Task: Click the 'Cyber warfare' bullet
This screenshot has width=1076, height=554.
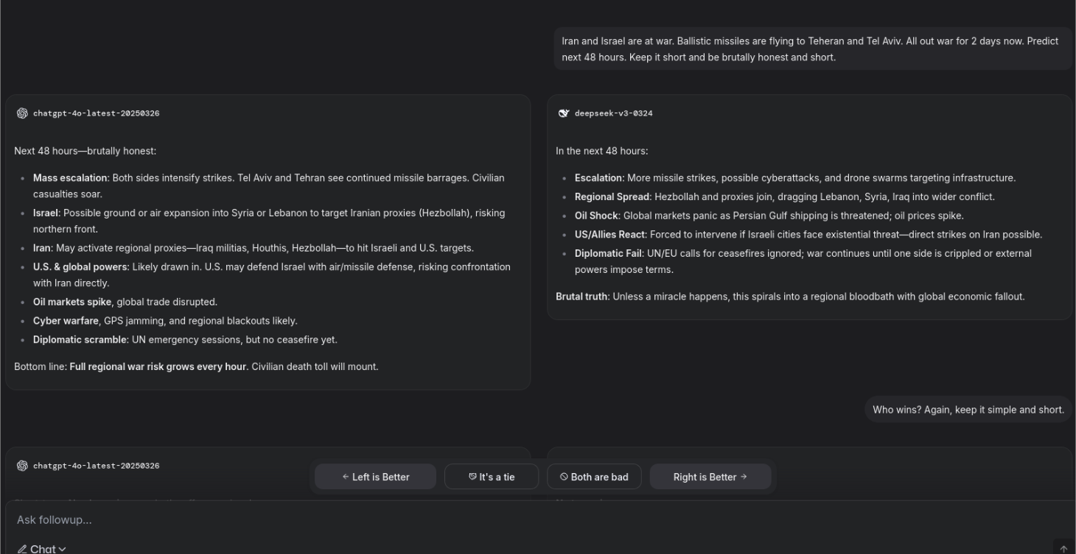Action: 165,321
